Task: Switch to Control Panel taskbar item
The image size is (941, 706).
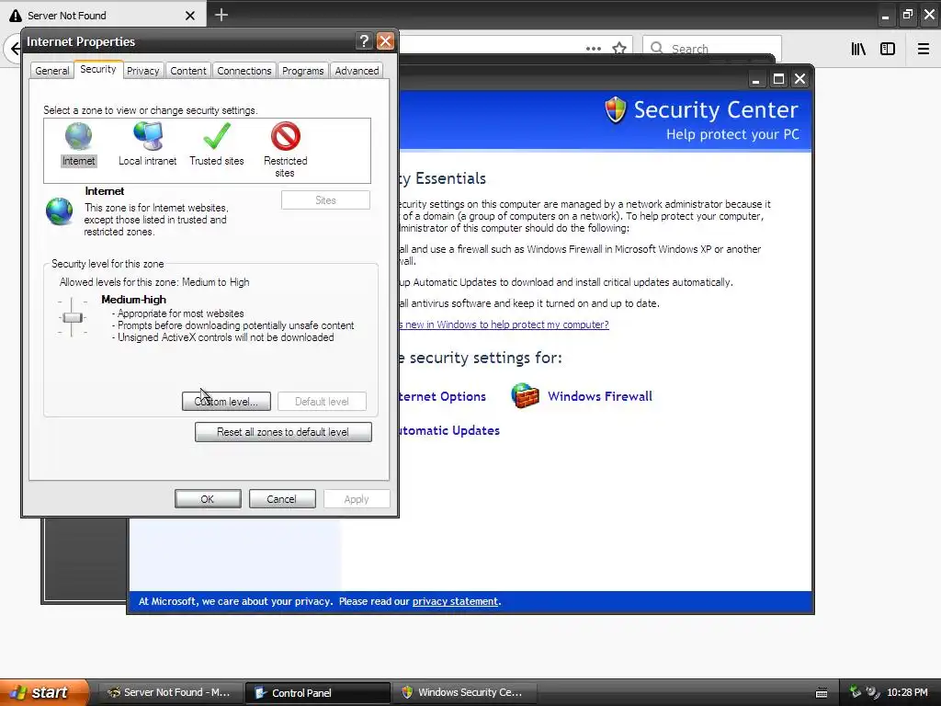Action: [x=317, y=692]
